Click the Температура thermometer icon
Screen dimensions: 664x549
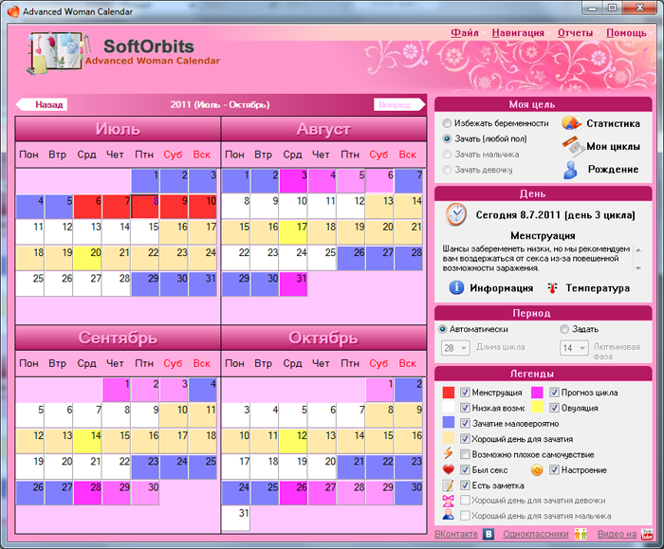click(553, 287)
